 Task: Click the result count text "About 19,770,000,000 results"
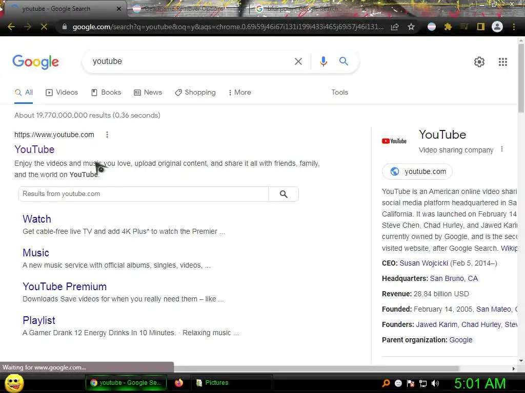pos(63,115)
